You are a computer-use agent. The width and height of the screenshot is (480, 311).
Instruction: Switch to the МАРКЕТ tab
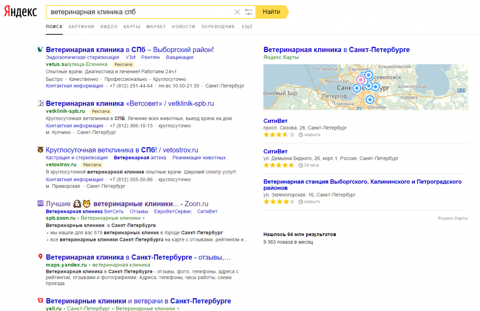[x=156, y=27]
